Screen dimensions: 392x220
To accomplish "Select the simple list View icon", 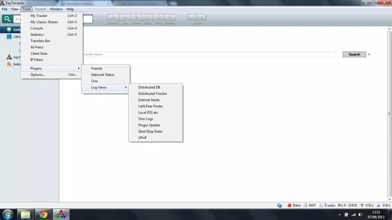I will (192, 18).
